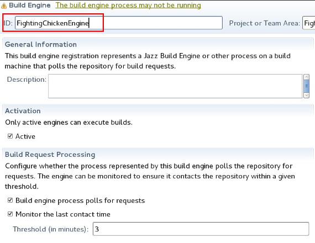This screenshot has height=243, width=315.
Task: Click the Description scrollbar thumb
Action: (x=306, y=86)
